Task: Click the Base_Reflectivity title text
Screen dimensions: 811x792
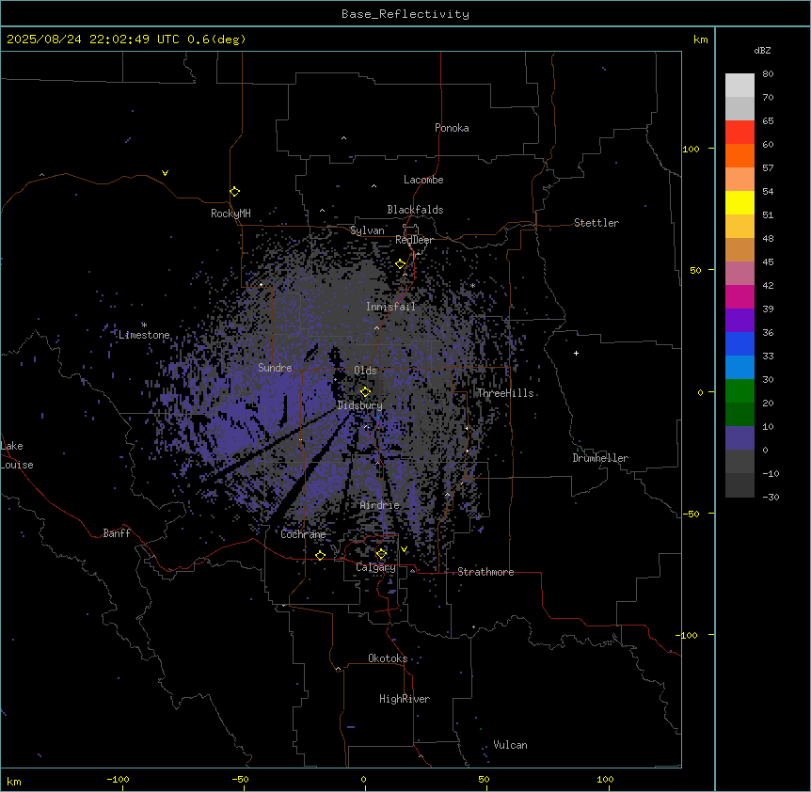Action: coord(405,14)
